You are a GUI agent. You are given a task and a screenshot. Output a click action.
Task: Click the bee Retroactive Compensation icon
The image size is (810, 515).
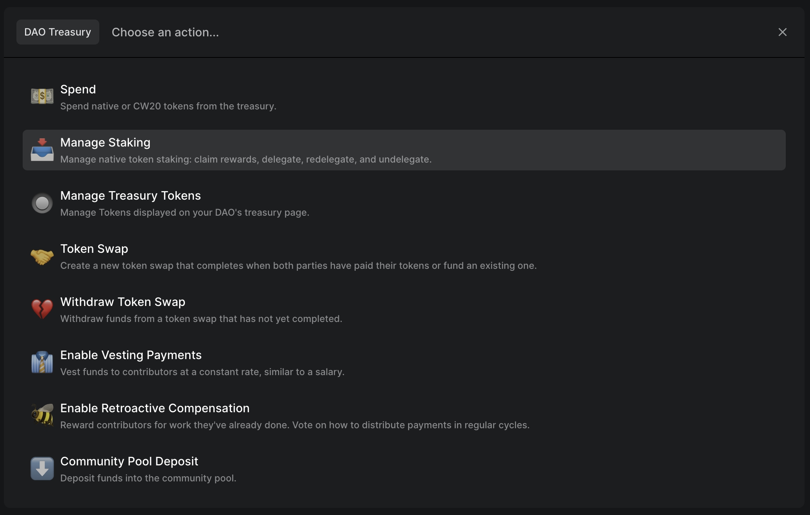[42, 415]
